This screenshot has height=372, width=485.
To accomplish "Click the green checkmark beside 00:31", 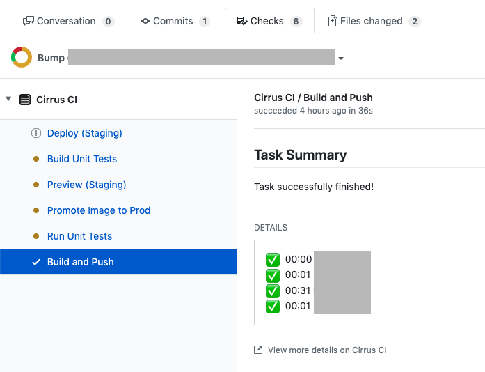I will click(x=273, y=291).
